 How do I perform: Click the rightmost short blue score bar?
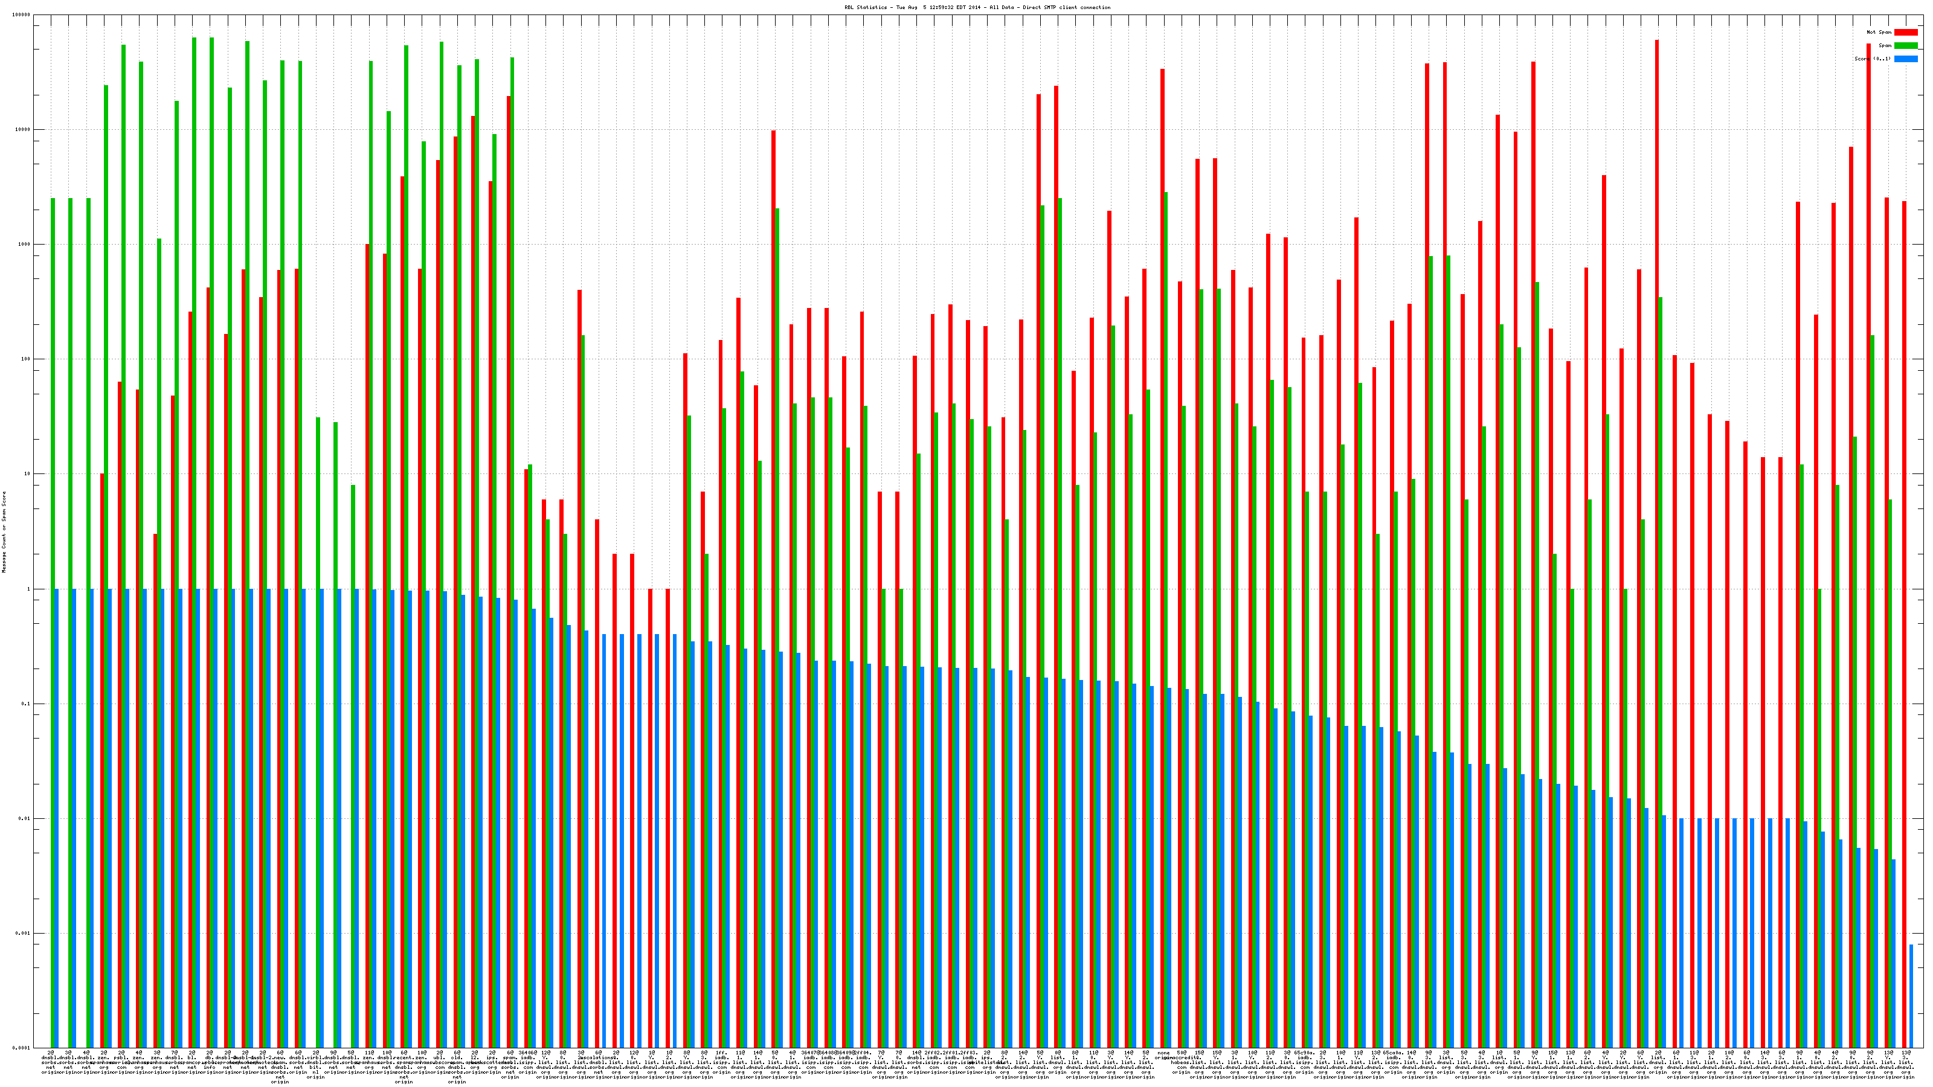1911,995
